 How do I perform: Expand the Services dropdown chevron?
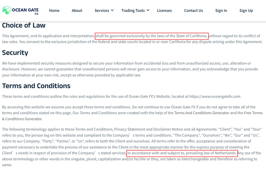coord(112,10)
